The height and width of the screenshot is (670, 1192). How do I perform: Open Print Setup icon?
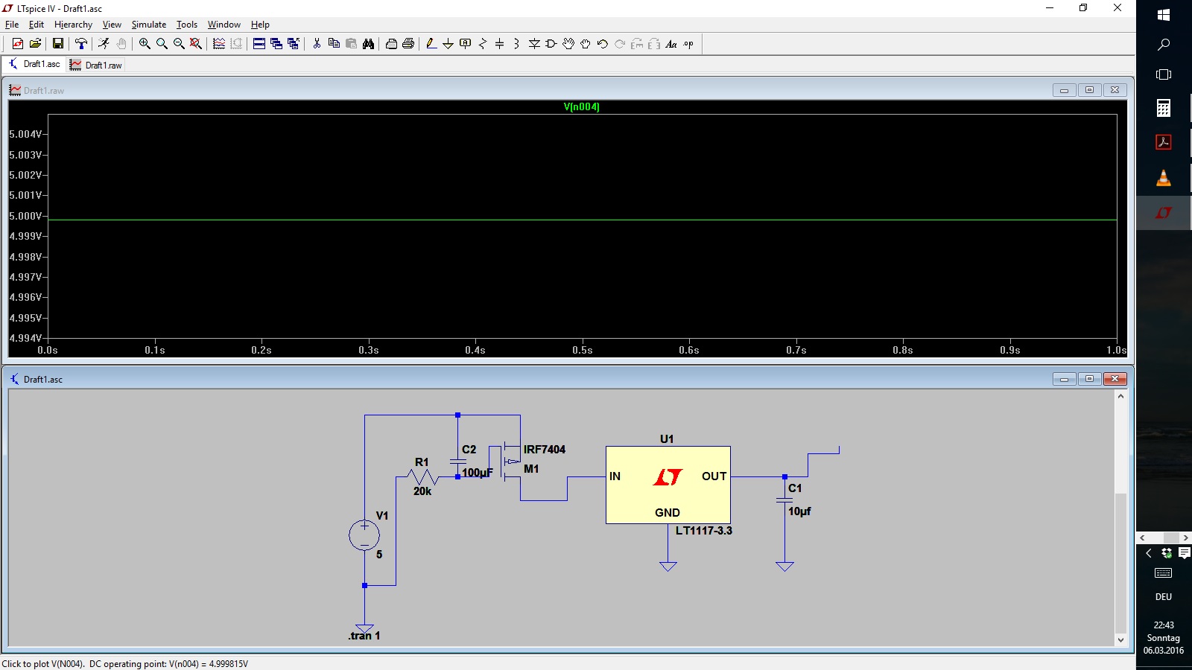[391, 44]
